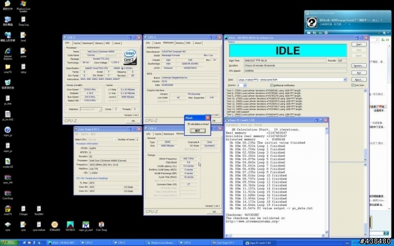394x246 pixels.
Task: Open the Calculate menu in Super PI
Action: 233,125
